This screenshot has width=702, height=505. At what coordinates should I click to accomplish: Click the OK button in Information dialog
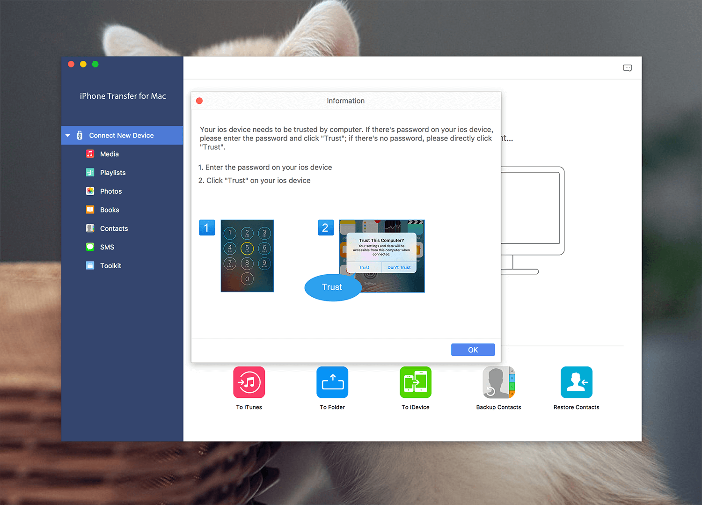[473, 350]
